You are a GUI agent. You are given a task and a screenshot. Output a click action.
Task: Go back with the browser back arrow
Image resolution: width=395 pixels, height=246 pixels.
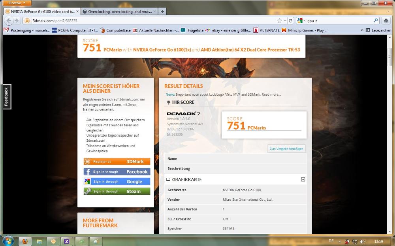pyautogui.click(x=9, y=20)
